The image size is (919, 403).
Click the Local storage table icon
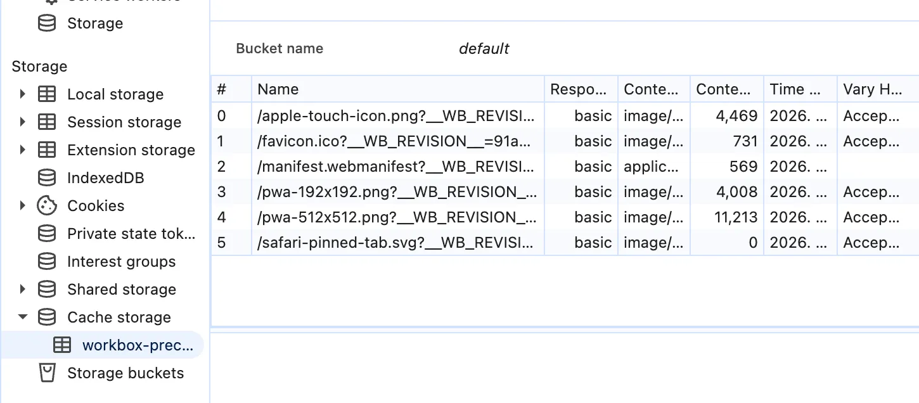[x=47, y=94]
